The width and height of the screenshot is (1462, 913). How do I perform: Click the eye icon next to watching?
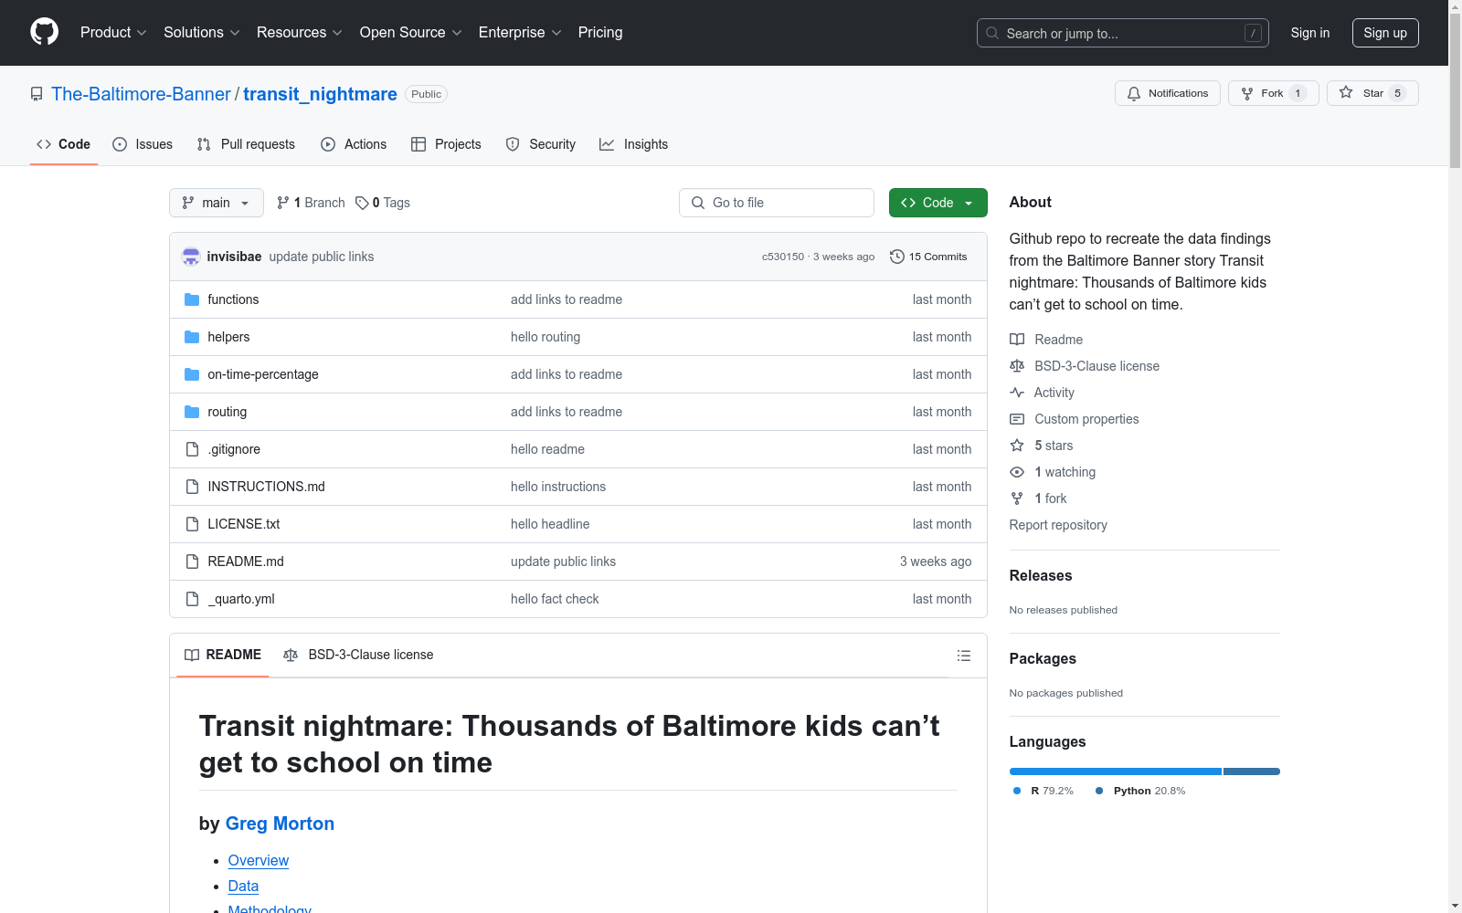(1017, 472)
